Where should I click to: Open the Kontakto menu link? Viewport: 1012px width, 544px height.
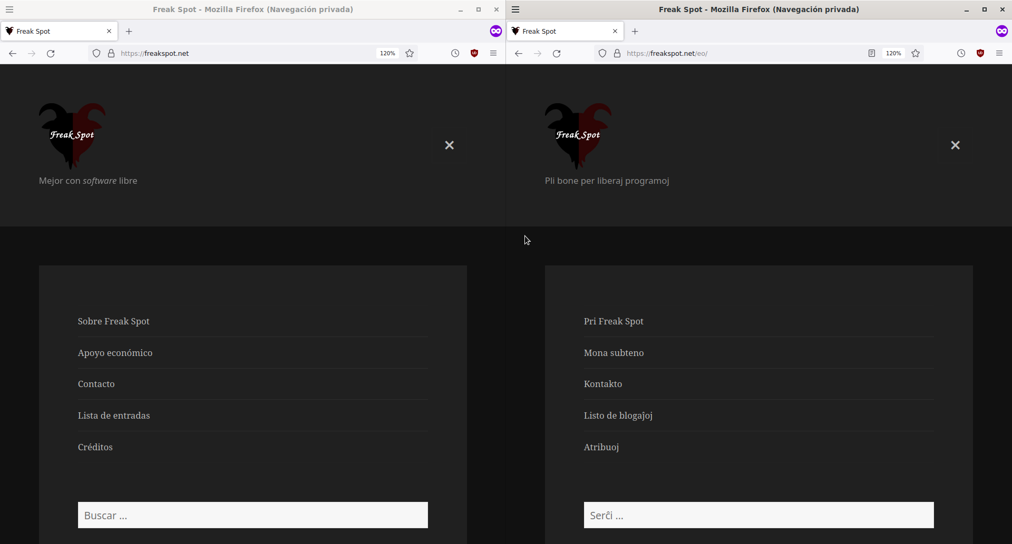coord(603,384)
